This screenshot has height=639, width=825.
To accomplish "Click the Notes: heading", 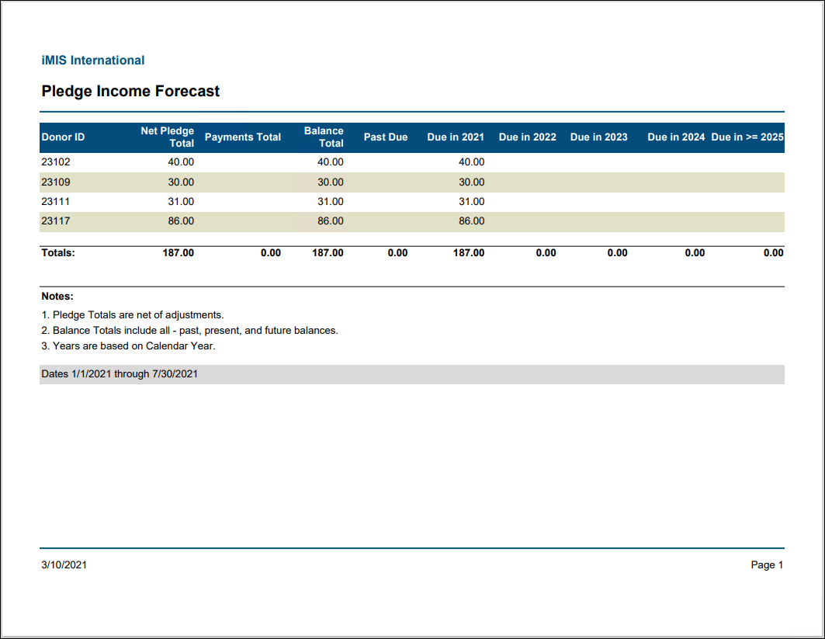I will click(57, 297).
